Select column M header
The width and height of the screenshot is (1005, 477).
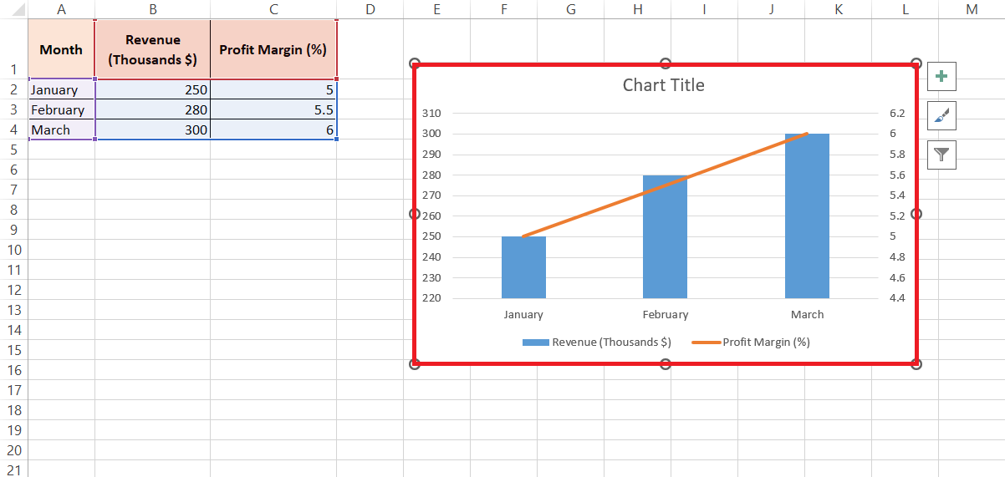[972, 9]
